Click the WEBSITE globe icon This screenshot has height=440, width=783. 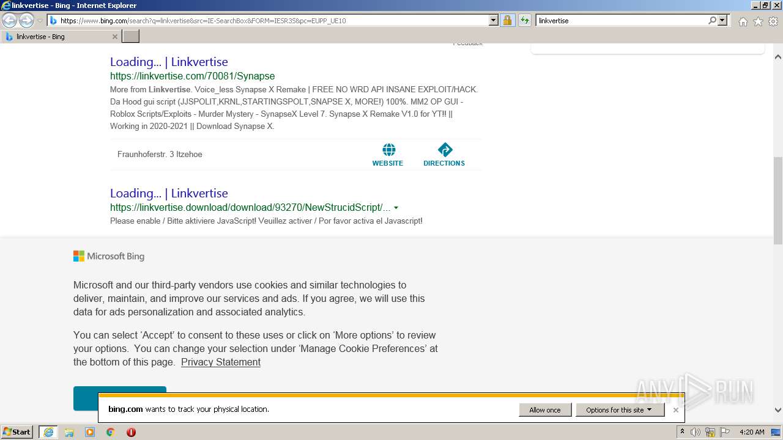click(388, 149)
